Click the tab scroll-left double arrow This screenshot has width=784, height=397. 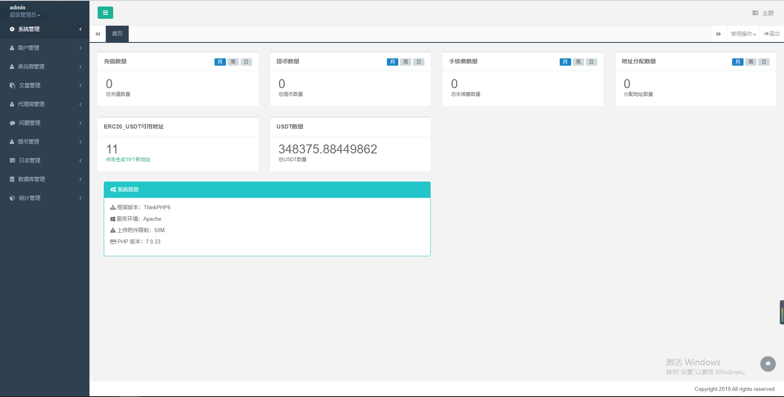click(x=98, y=34)
